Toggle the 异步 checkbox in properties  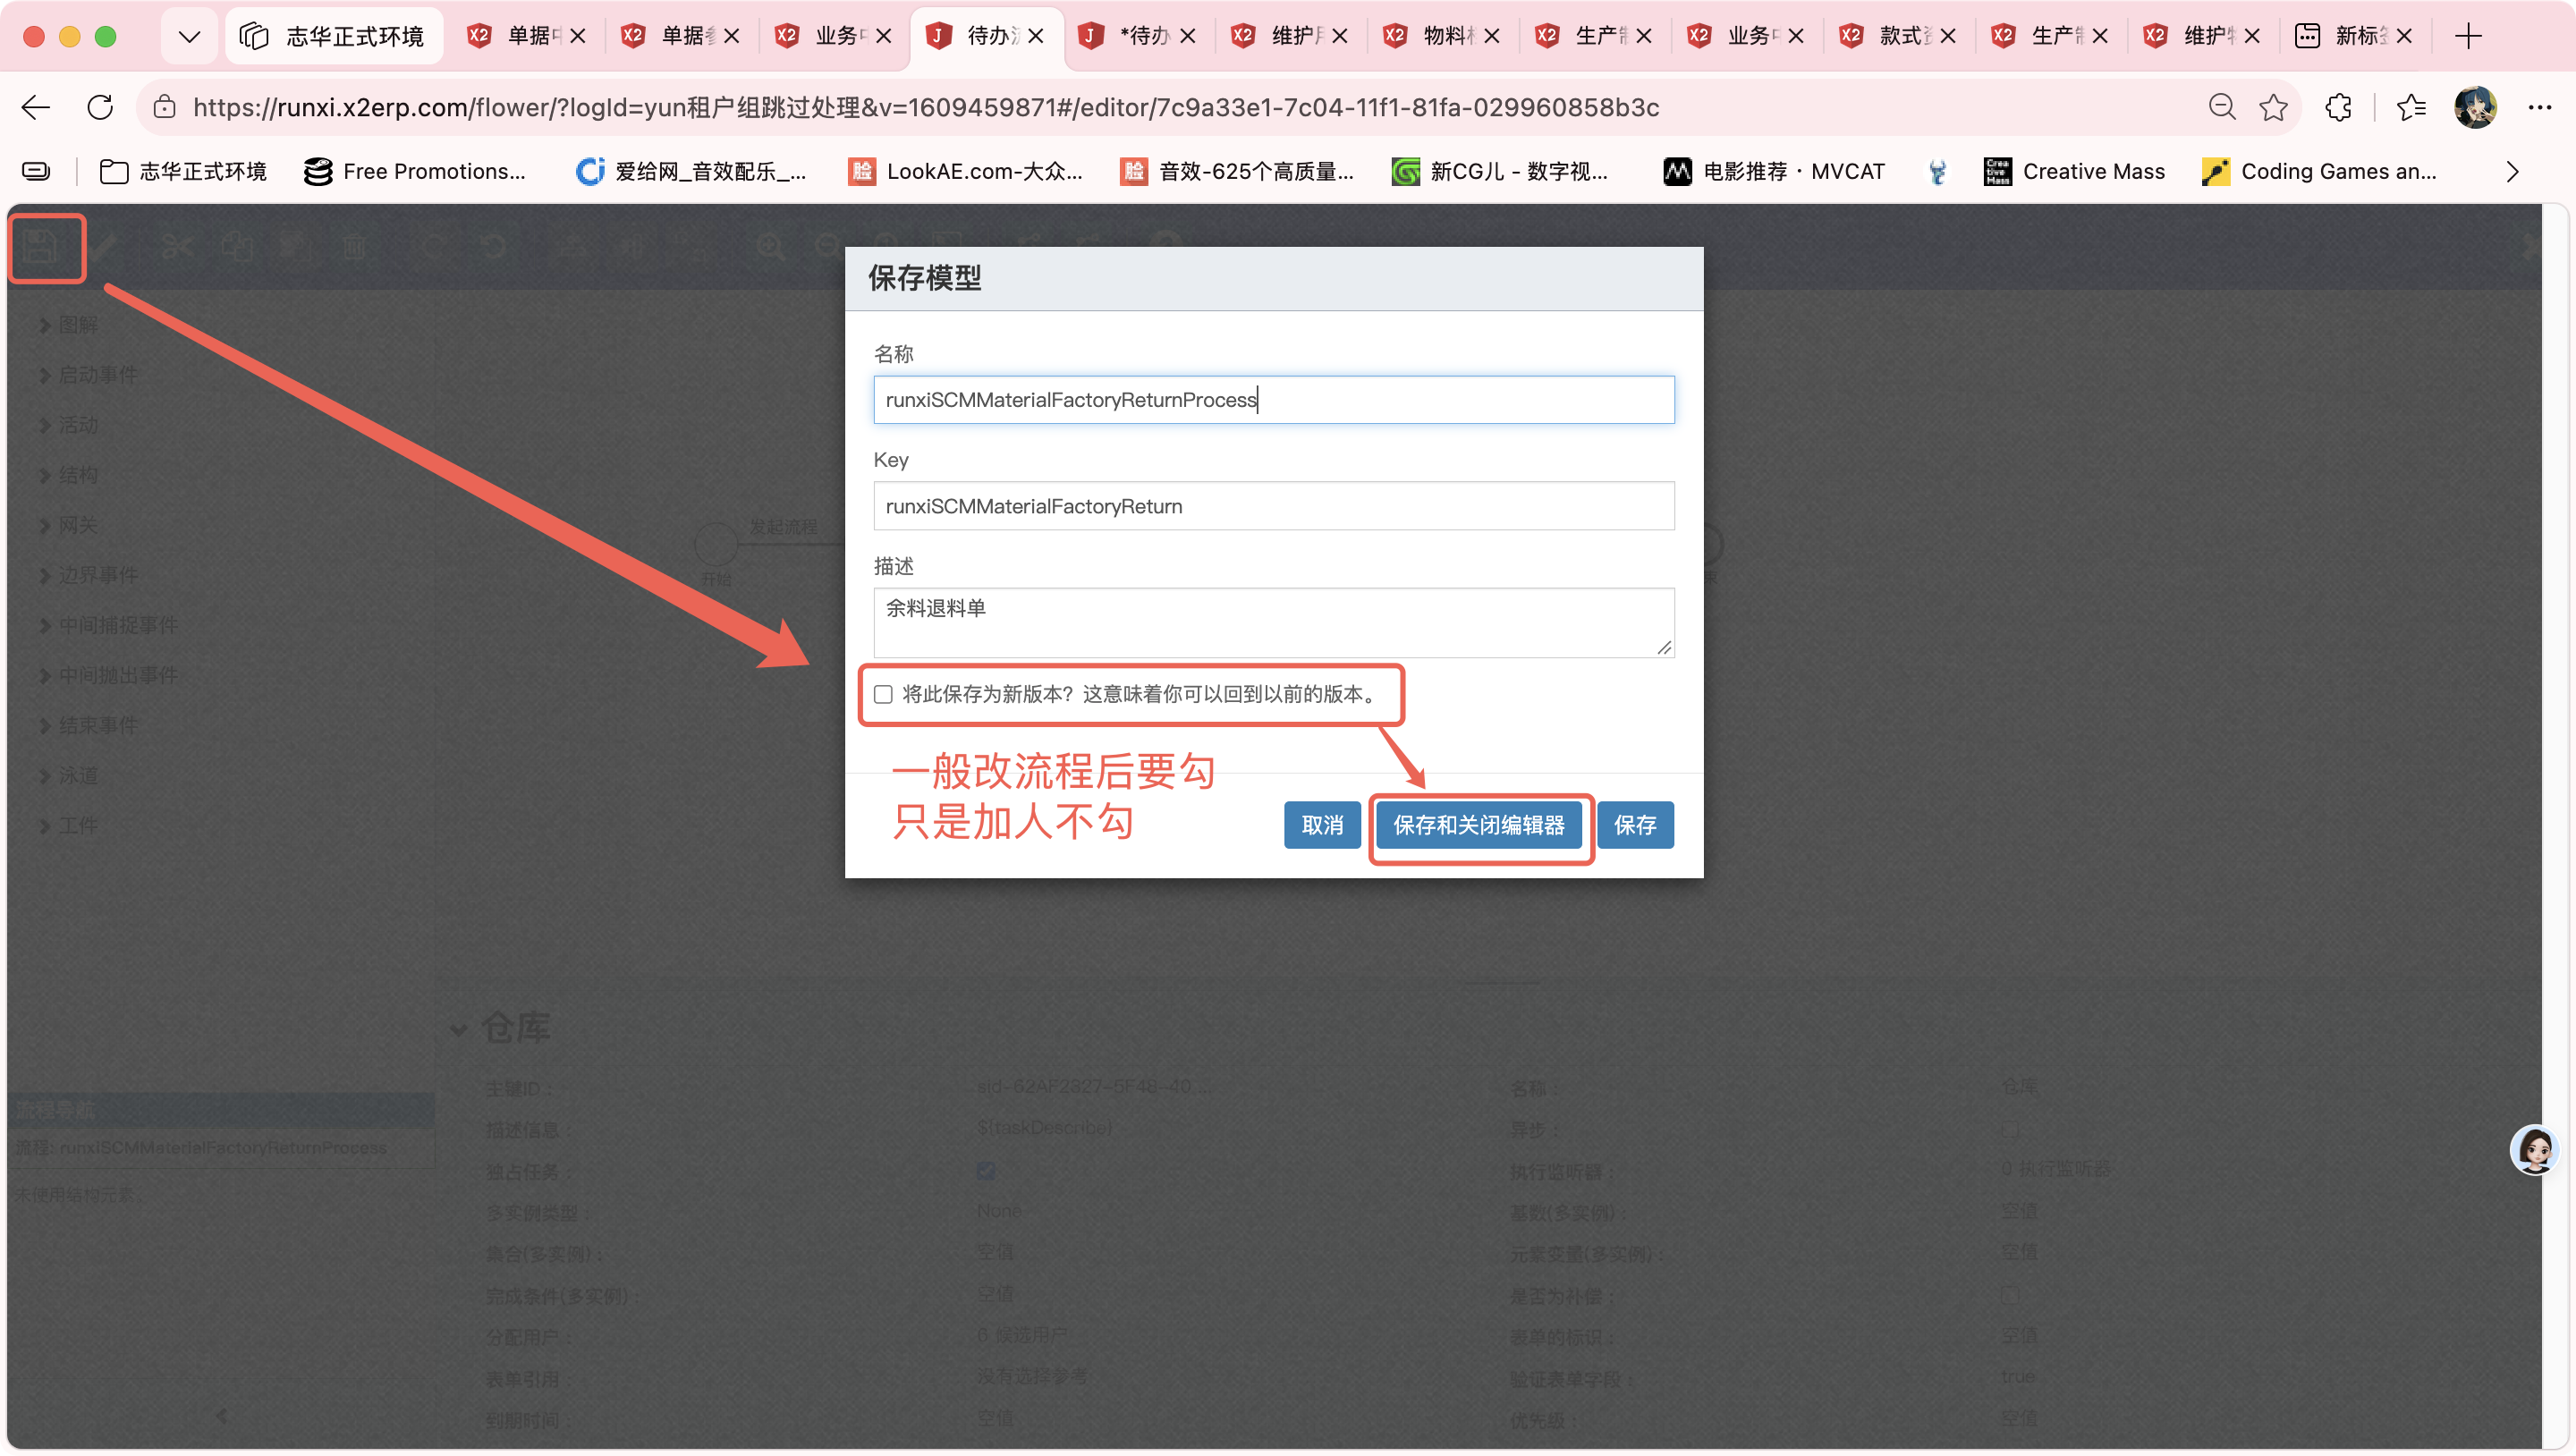tap(2010, 1129)
